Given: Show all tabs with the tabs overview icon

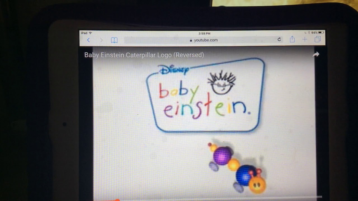Looking at the screenshot, I should (x=317, y=39).
